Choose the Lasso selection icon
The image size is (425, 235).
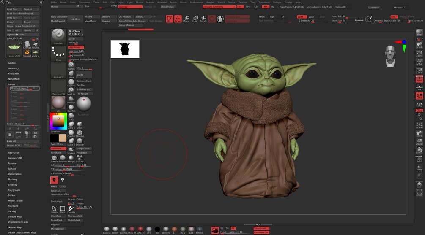pos(54,209)
